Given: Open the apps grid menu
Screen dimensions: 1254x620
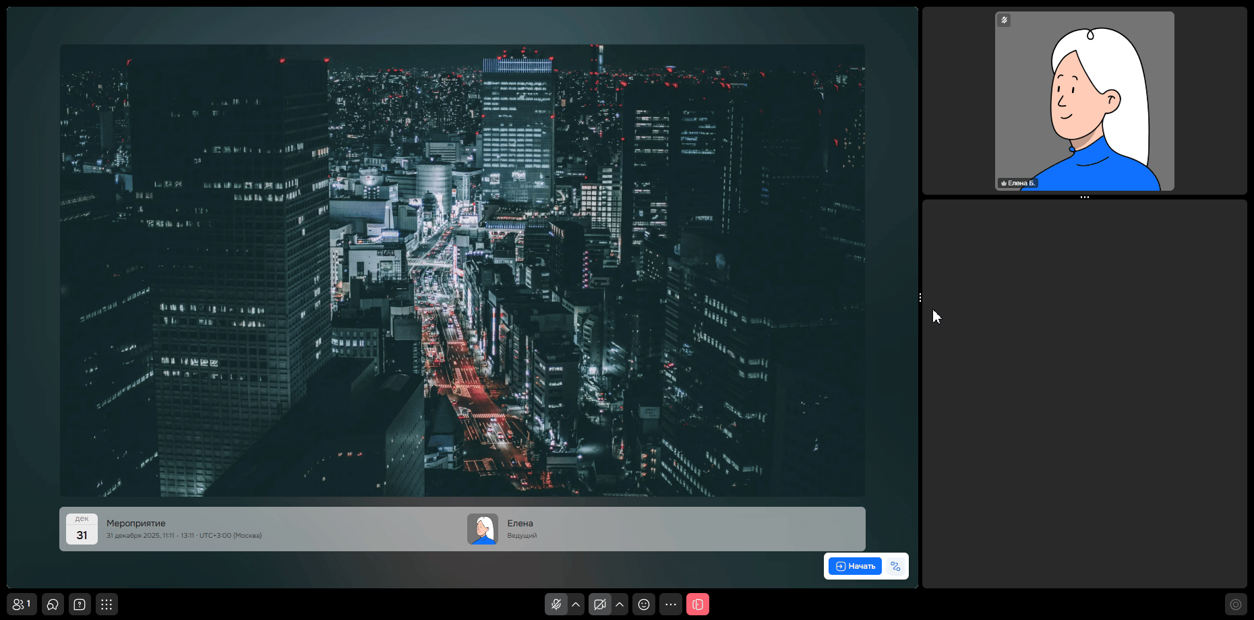Looking at the screenshot, I should pos(107,604).
